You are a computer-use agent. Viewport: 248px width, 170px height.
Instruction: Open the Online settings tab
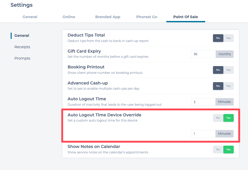click(x=69, y=17)
